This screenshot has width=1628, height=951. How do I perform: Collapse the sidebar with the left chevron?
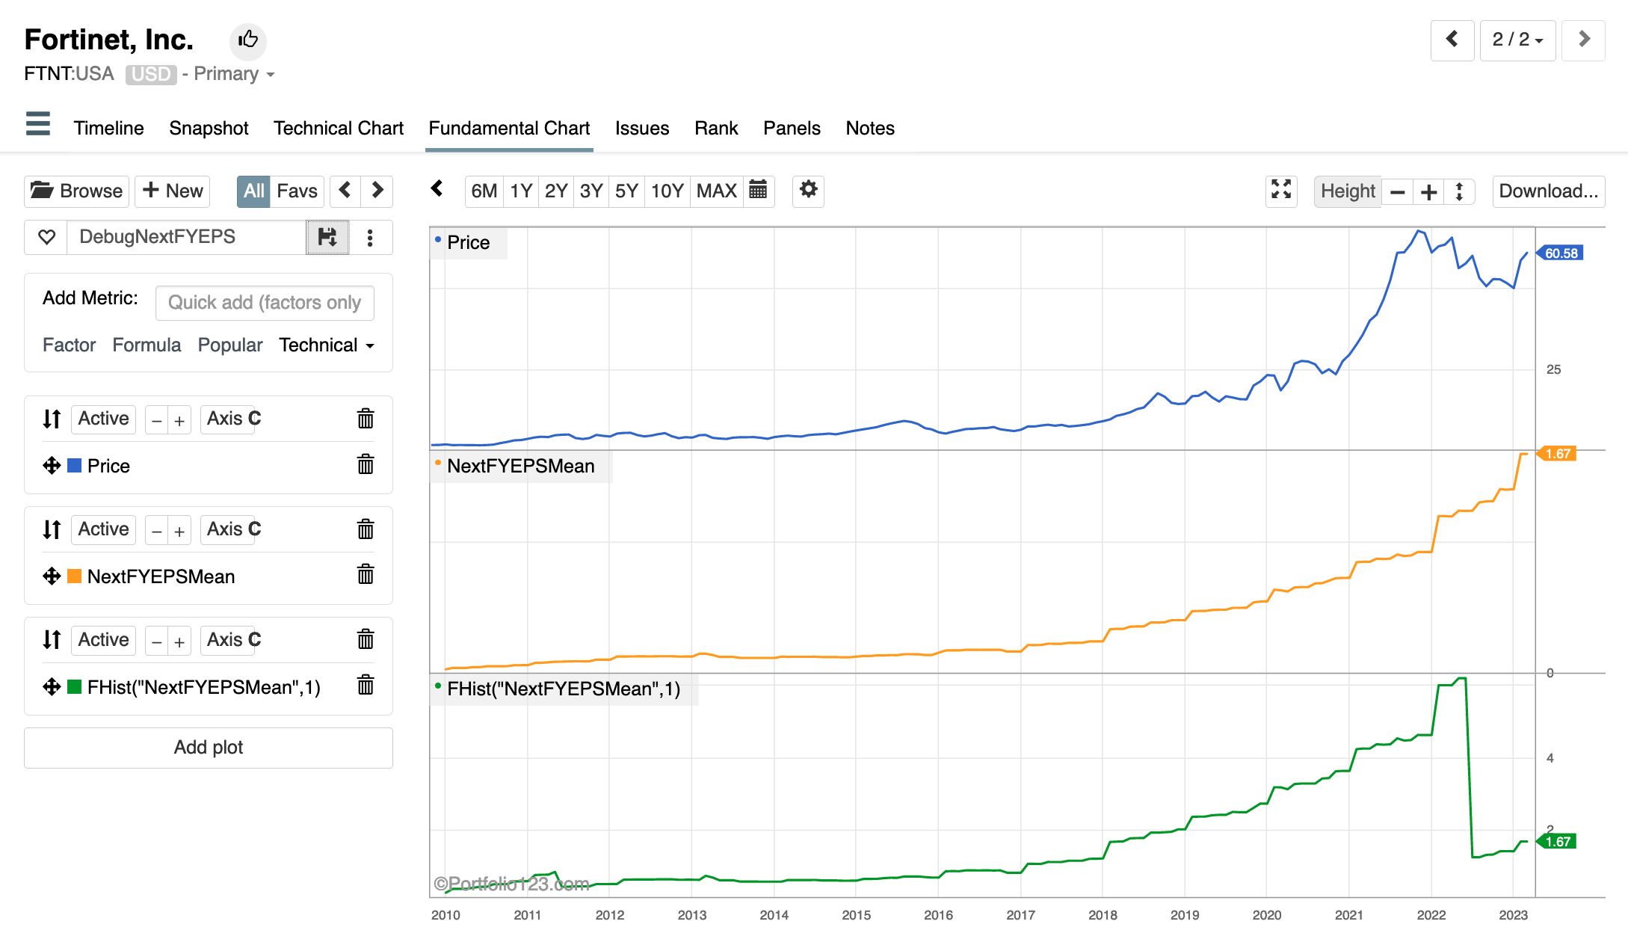pyautogui.click(x=437, y=189)
